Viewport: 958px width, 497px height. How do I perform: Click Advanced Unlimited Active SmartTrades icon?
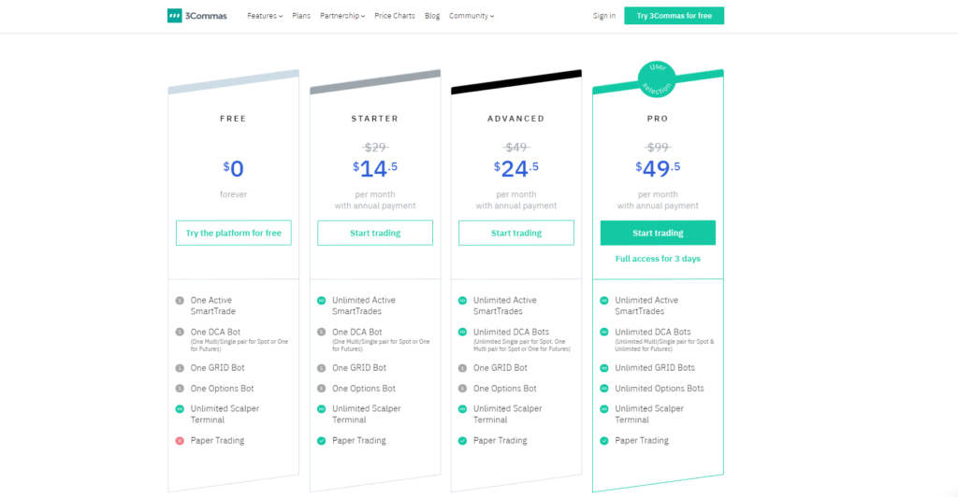pyautogui.click(x=462, y=301)
